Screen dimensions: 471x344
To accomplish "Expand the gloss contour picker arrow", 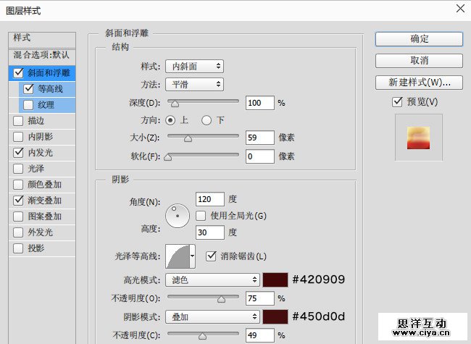I will [x=192, y=255].
